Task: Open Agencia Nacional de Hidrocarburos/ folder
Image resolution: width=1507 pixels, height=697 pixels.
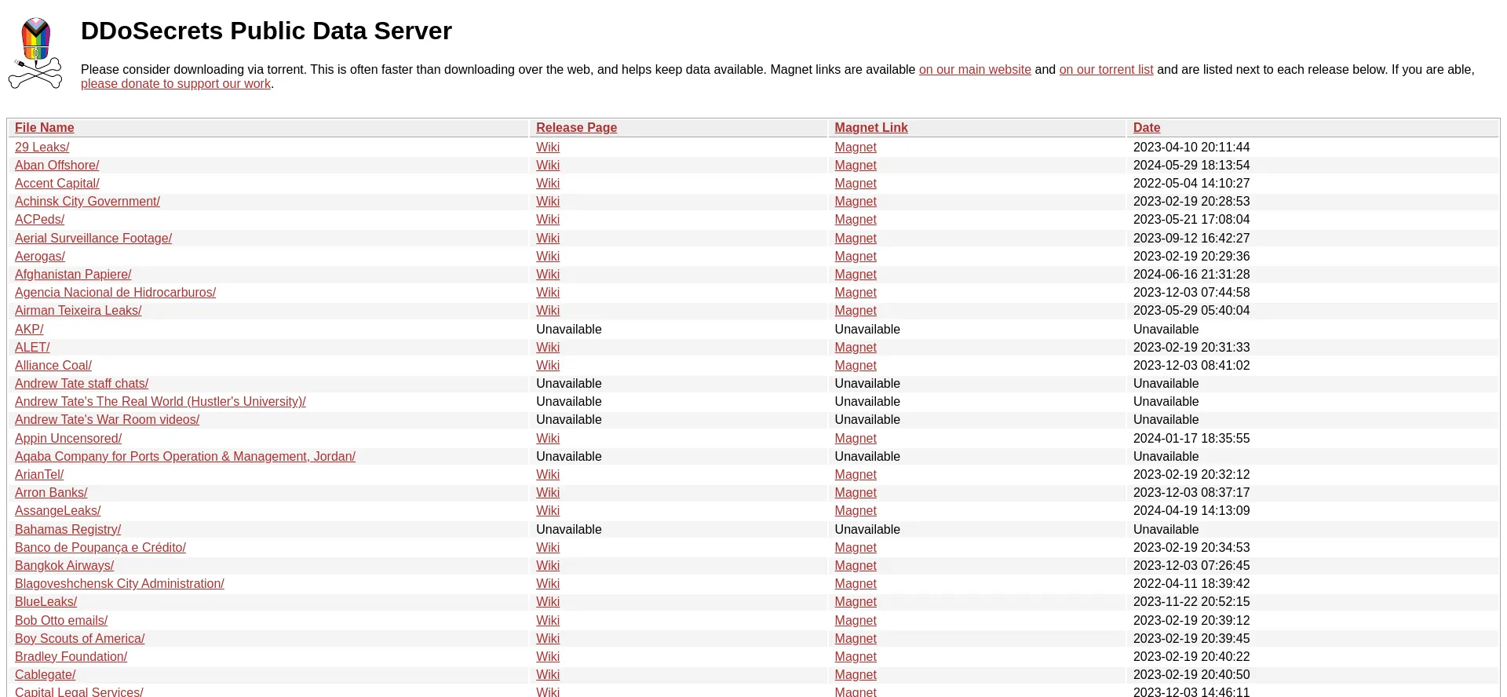Action: pos(115,292)
